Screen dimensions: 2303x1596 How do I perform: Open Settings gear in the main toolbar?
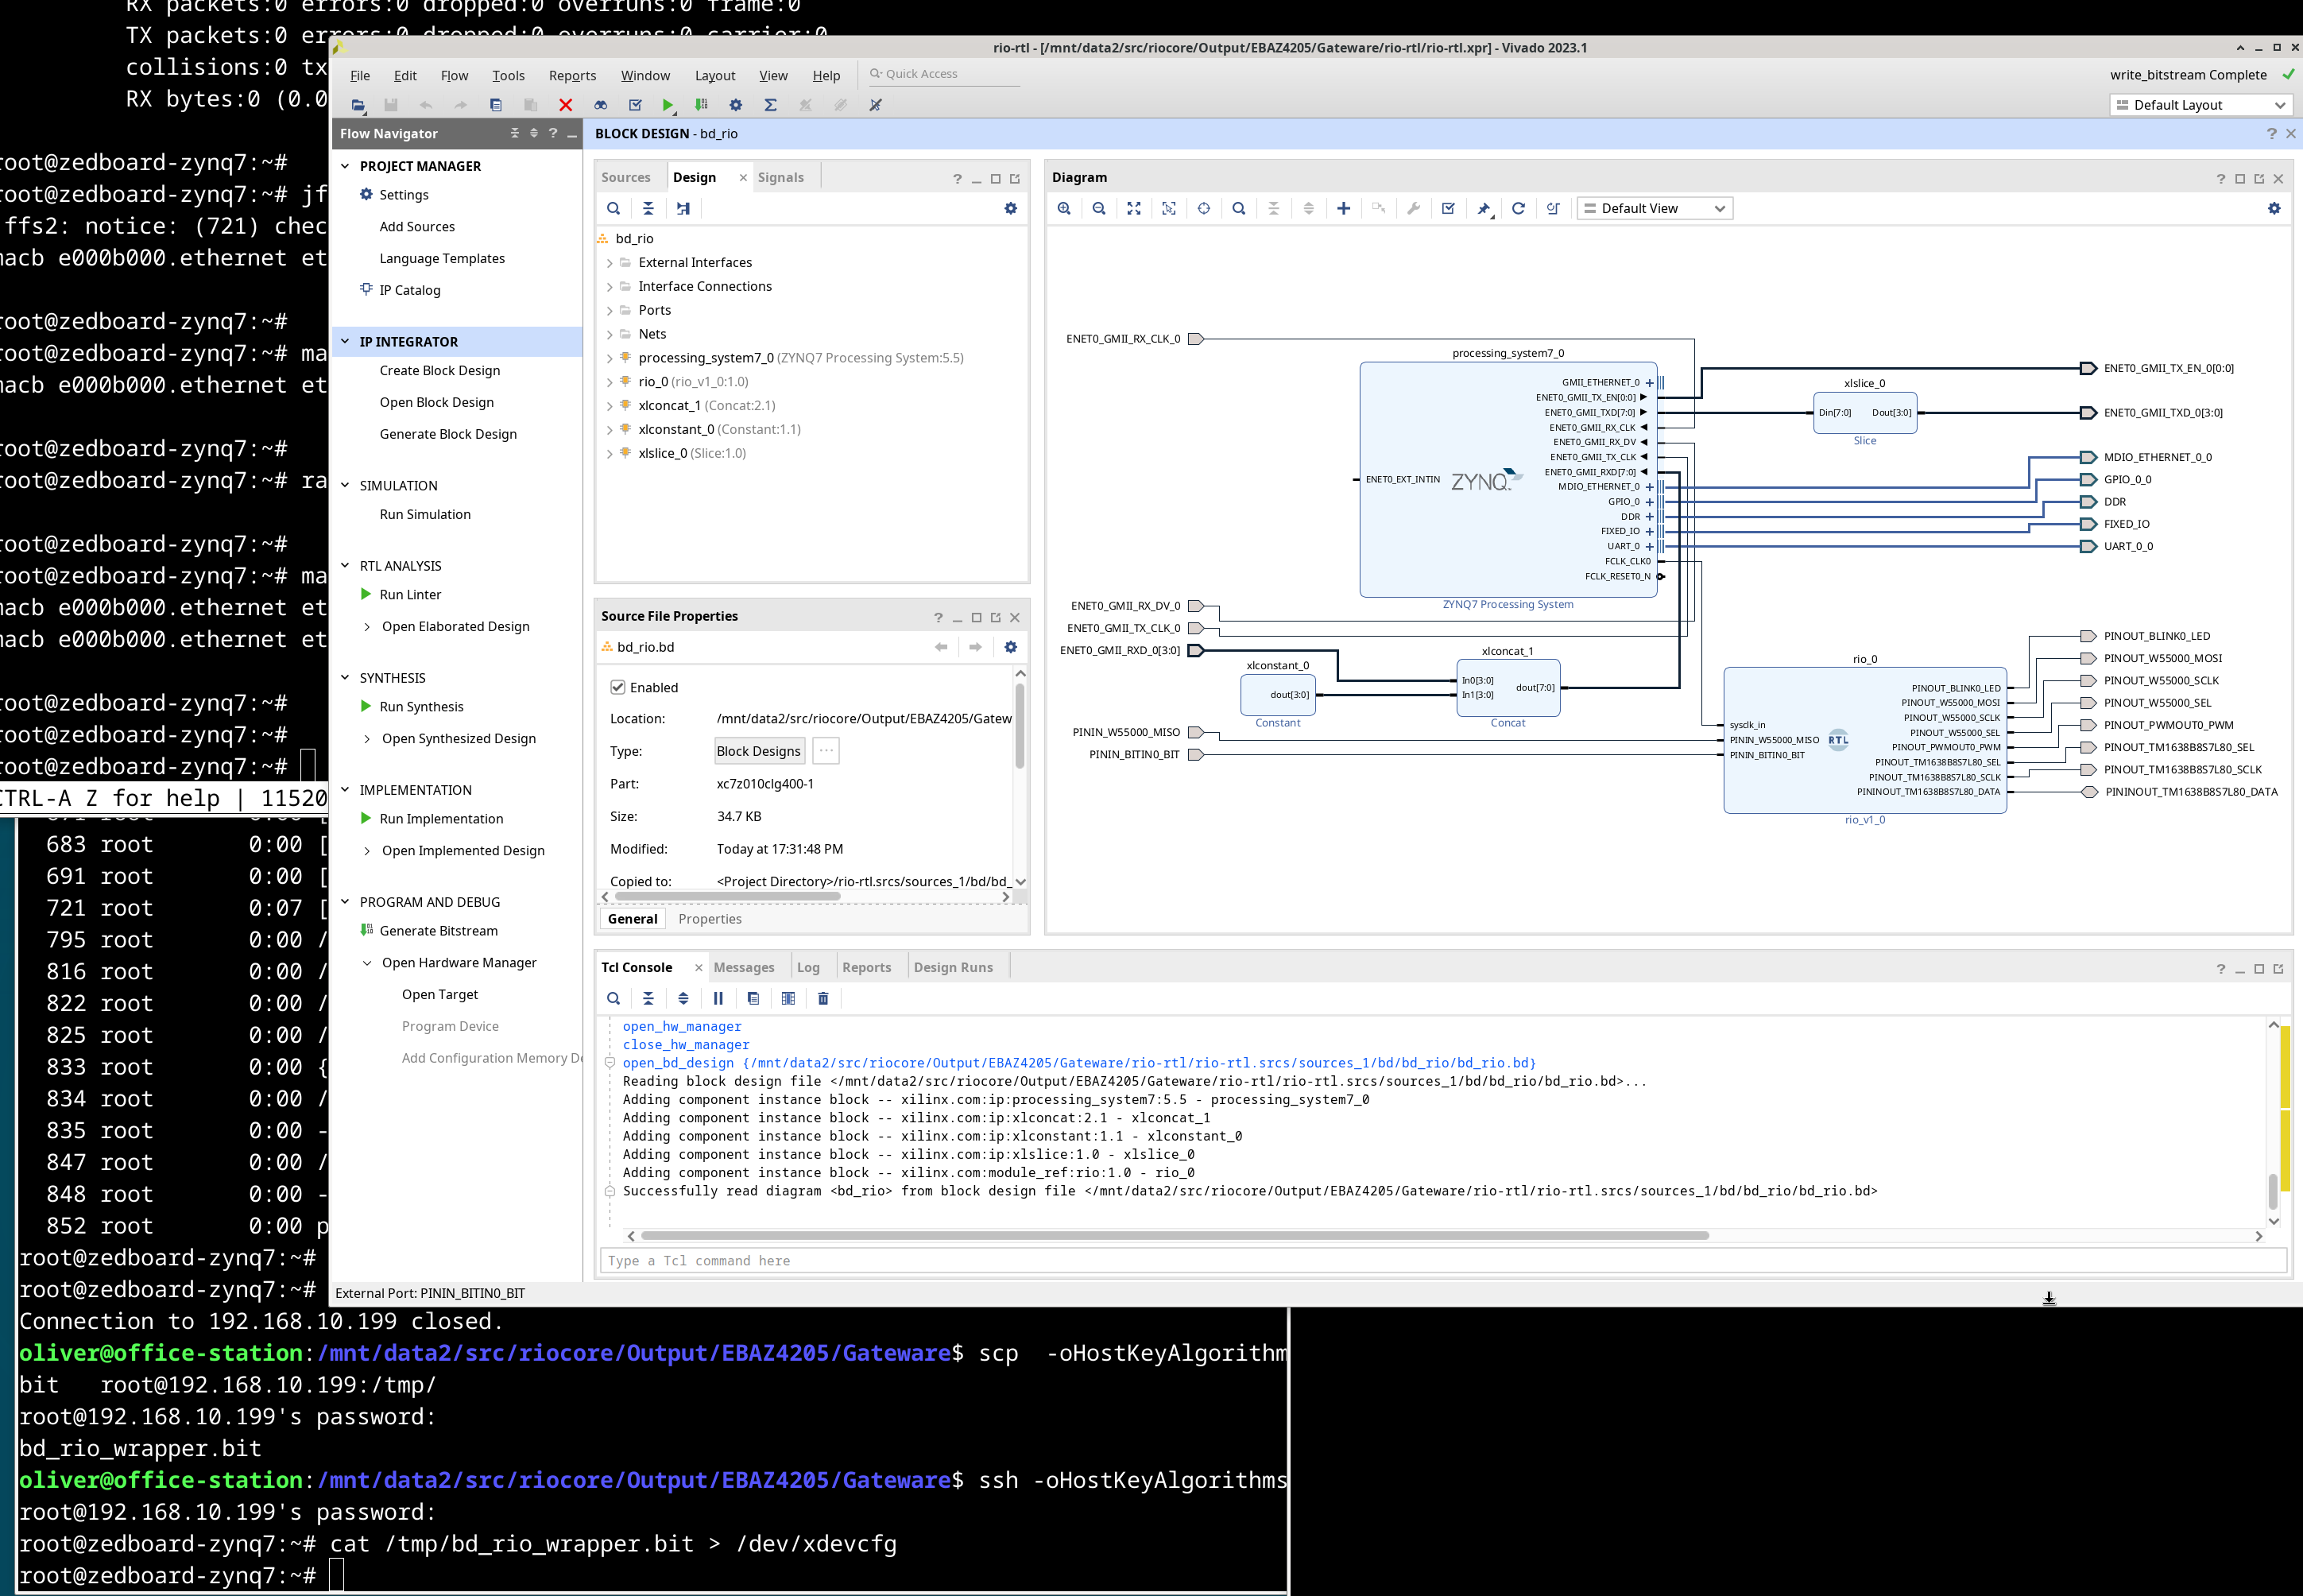pyautogui.click(x=736, y=105)
